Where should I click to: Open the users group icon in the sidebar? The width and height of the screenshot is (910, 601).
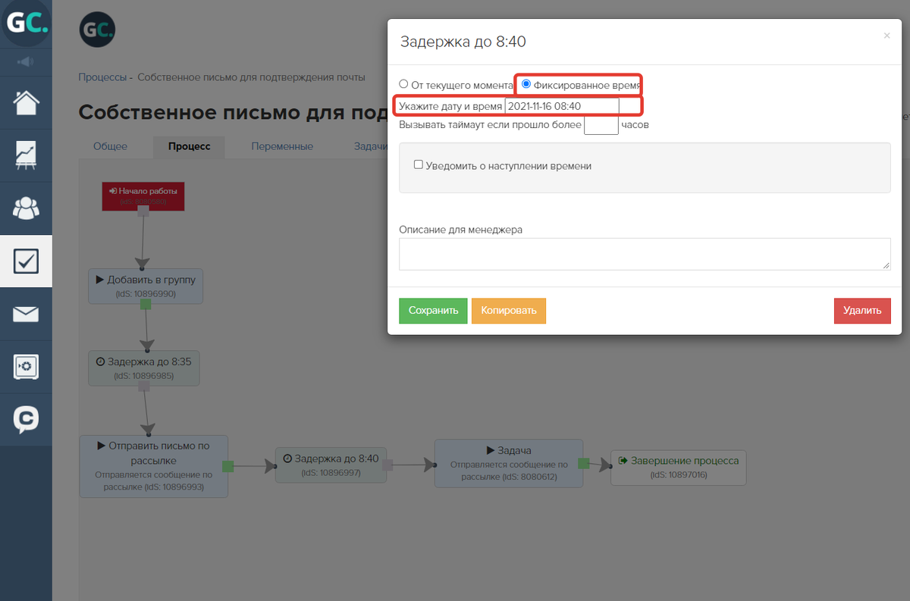point(26,208)
